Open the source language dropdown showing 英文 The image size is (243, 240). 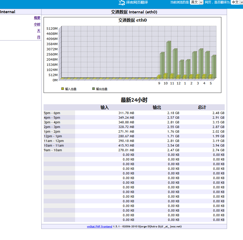[x=197, y=2]
